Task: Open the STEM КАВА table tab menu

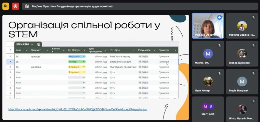Action: click(x=32, y=44)
